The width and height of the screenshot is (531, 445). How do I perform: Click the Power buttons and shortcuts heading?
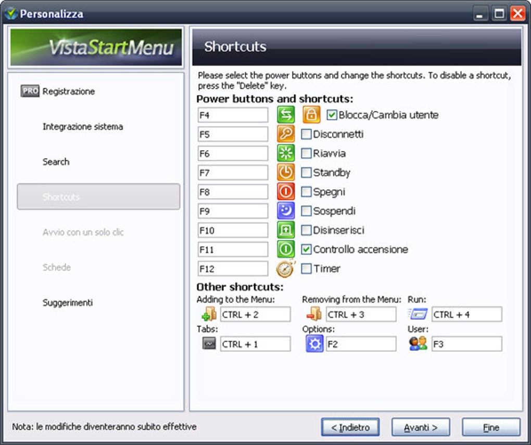click(x=275, y=99)
